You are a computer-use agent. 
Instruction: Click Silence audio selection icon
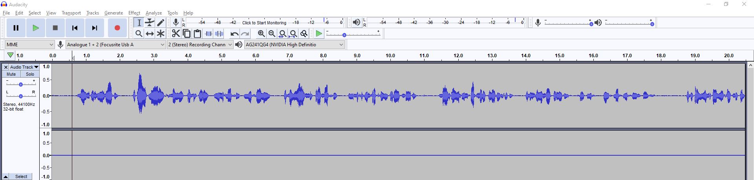point(219,34)
